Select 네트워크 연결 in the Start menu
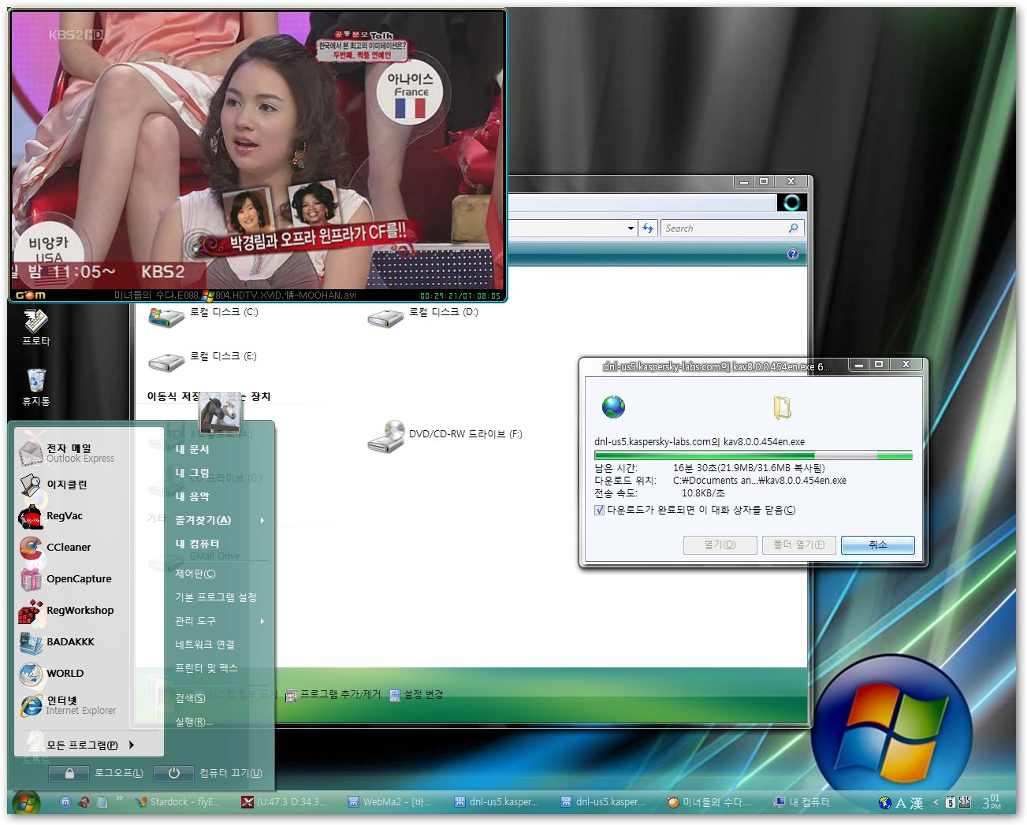 [x=205, y=645]
